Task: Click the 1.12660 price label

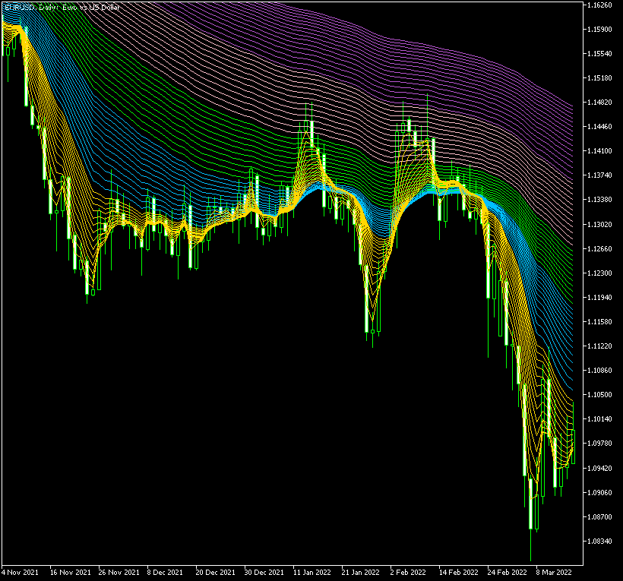Action: (599, 249)
